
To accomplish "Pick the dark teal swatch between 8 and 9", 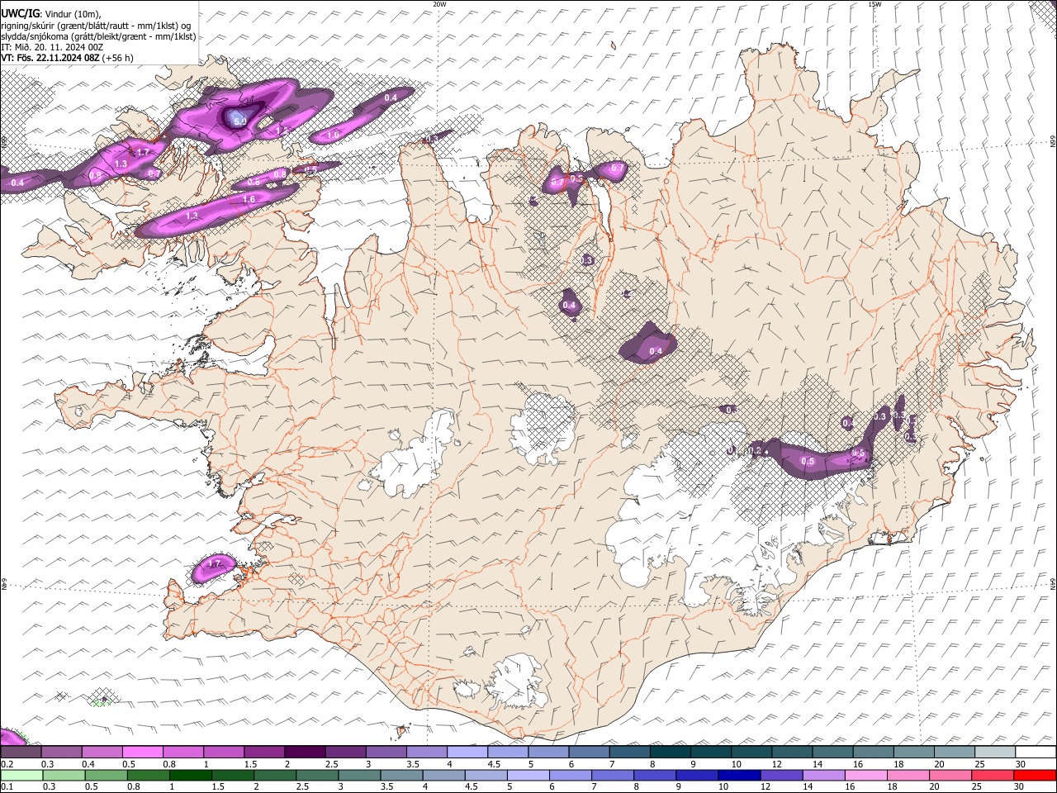I will pos(671,752).
